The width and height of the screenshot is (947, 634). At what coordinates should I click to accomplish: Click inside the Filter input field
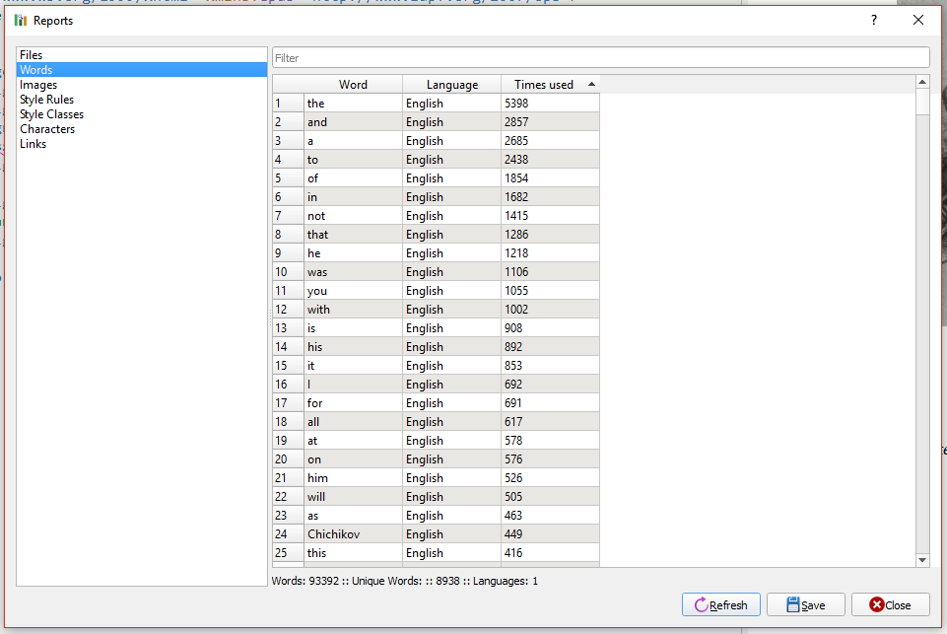pos(601,56)
